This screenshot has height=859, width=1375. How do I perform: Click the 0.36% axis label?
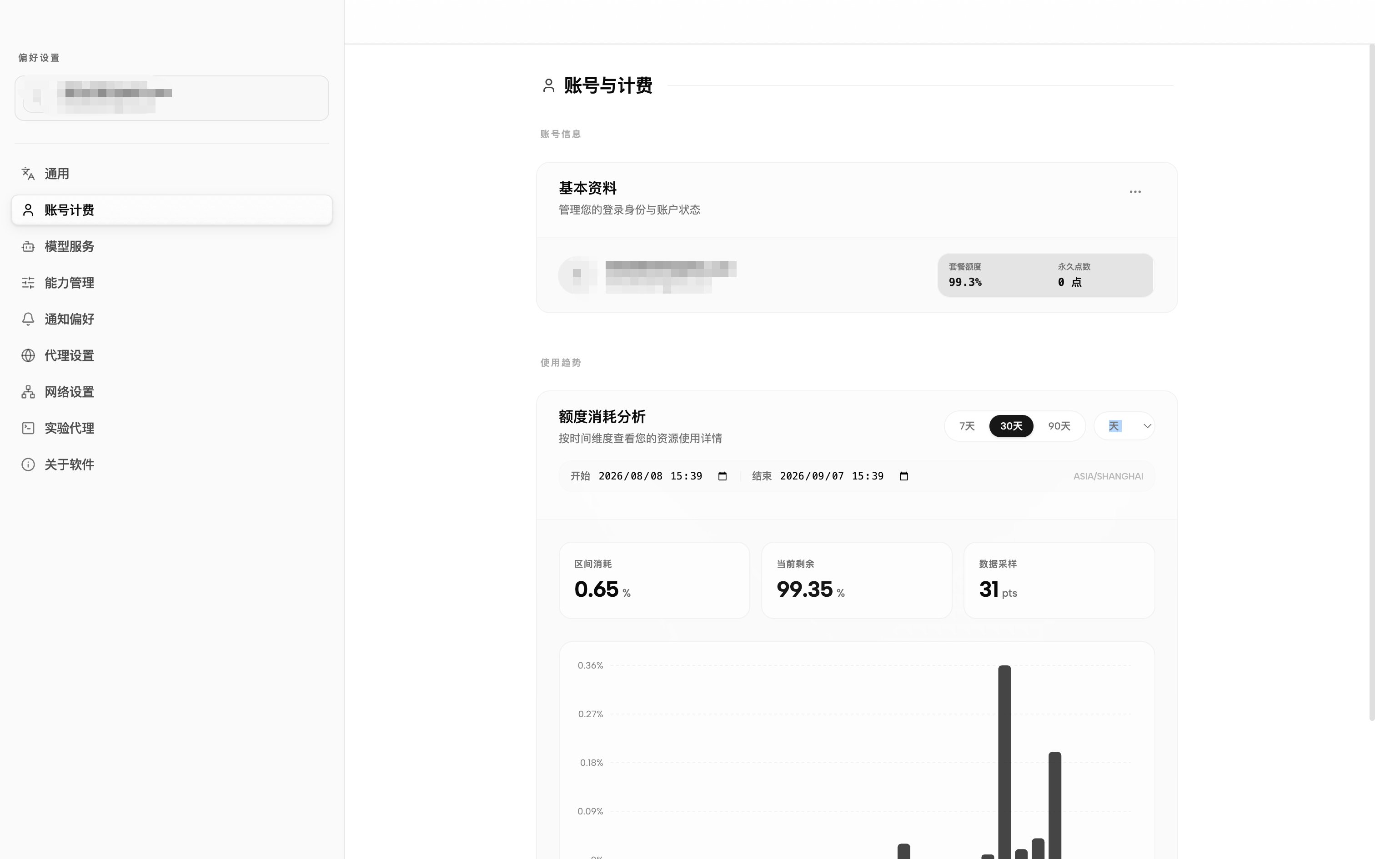coord(590,665)
